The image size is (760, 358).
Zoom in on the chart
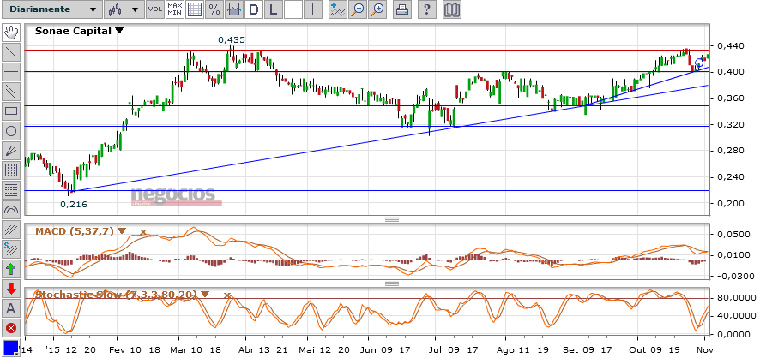pos(377,9)
